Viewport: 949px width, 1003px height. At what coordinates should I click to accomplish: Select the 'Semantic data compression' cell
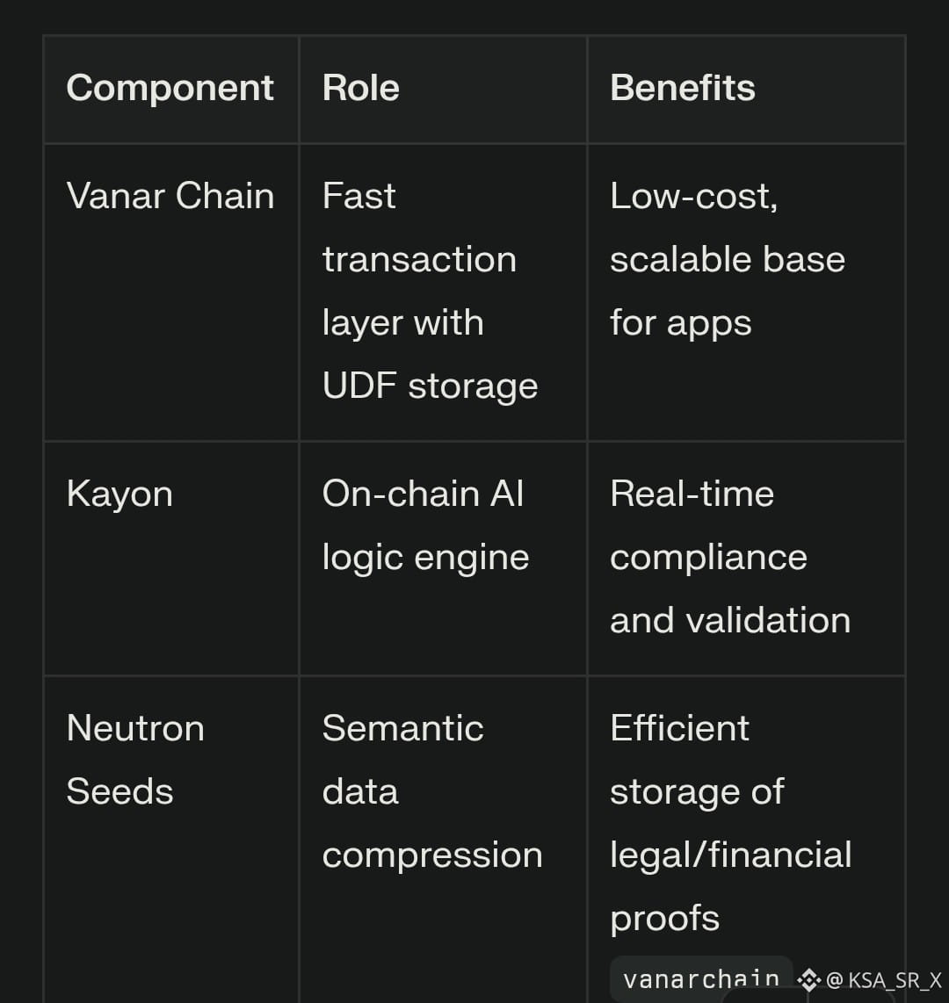pos(432,791)
